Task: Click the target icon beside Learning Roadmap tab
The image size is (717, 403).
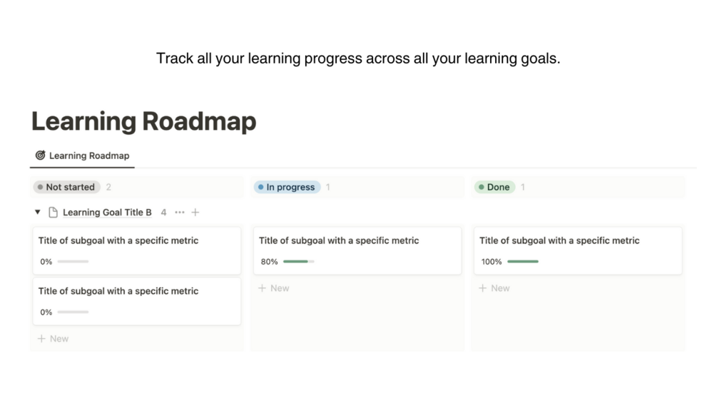Action: [40, 155]
